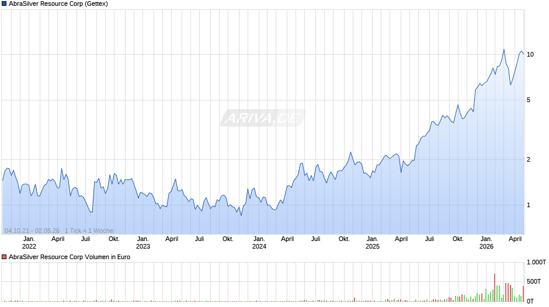Image resolution: width=549 pixels, height=307 pixels.
Task: Click the price axis label '2'
Action: (529, 159)
